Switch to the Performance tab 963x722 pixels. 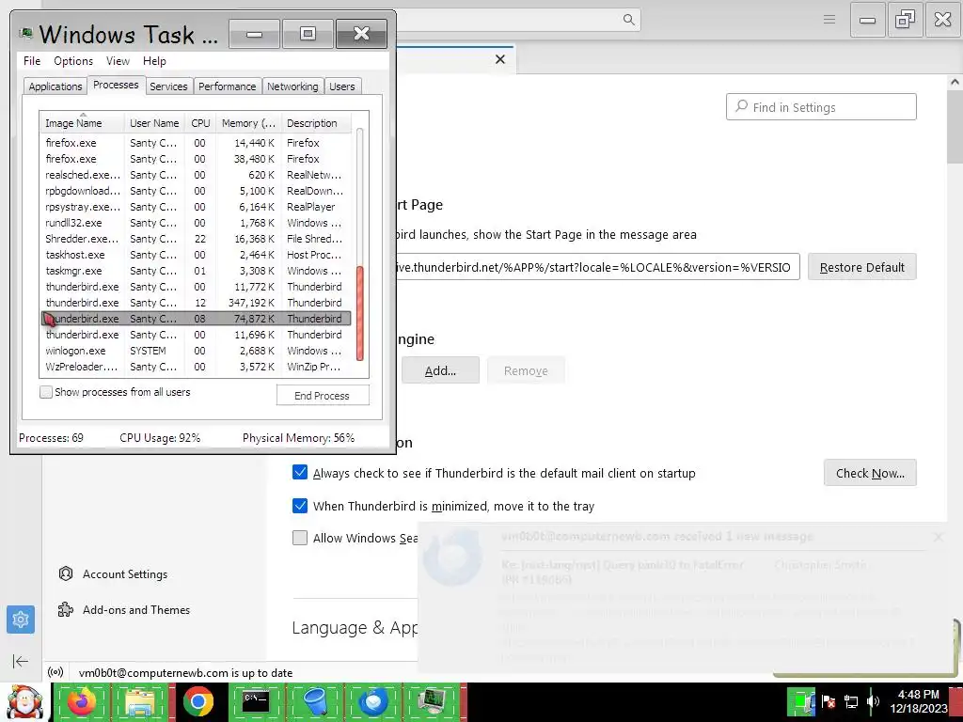(x=228, y=86)
